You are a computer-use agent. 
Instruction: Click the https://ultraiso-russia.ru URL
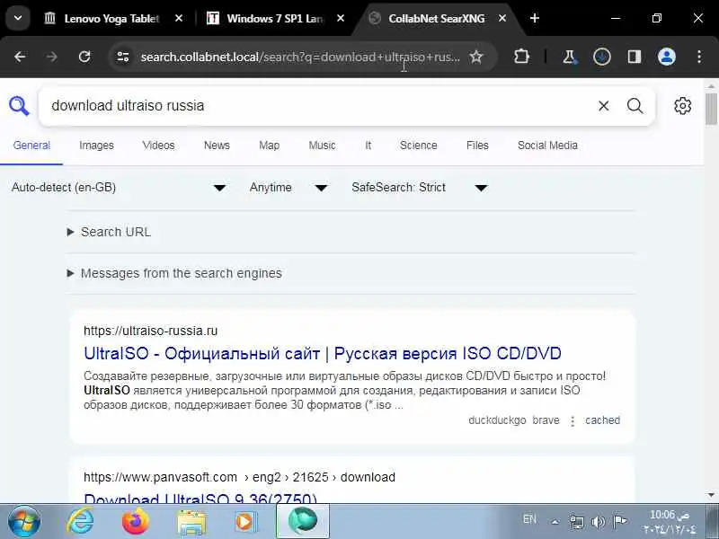tap(150, 331)
